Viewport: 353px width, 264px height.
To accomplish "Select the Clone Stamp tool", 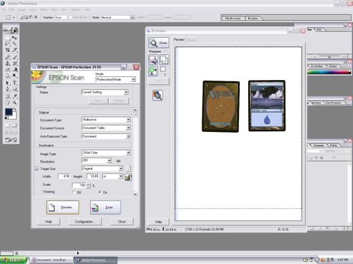I will click(x=7, y=64).
